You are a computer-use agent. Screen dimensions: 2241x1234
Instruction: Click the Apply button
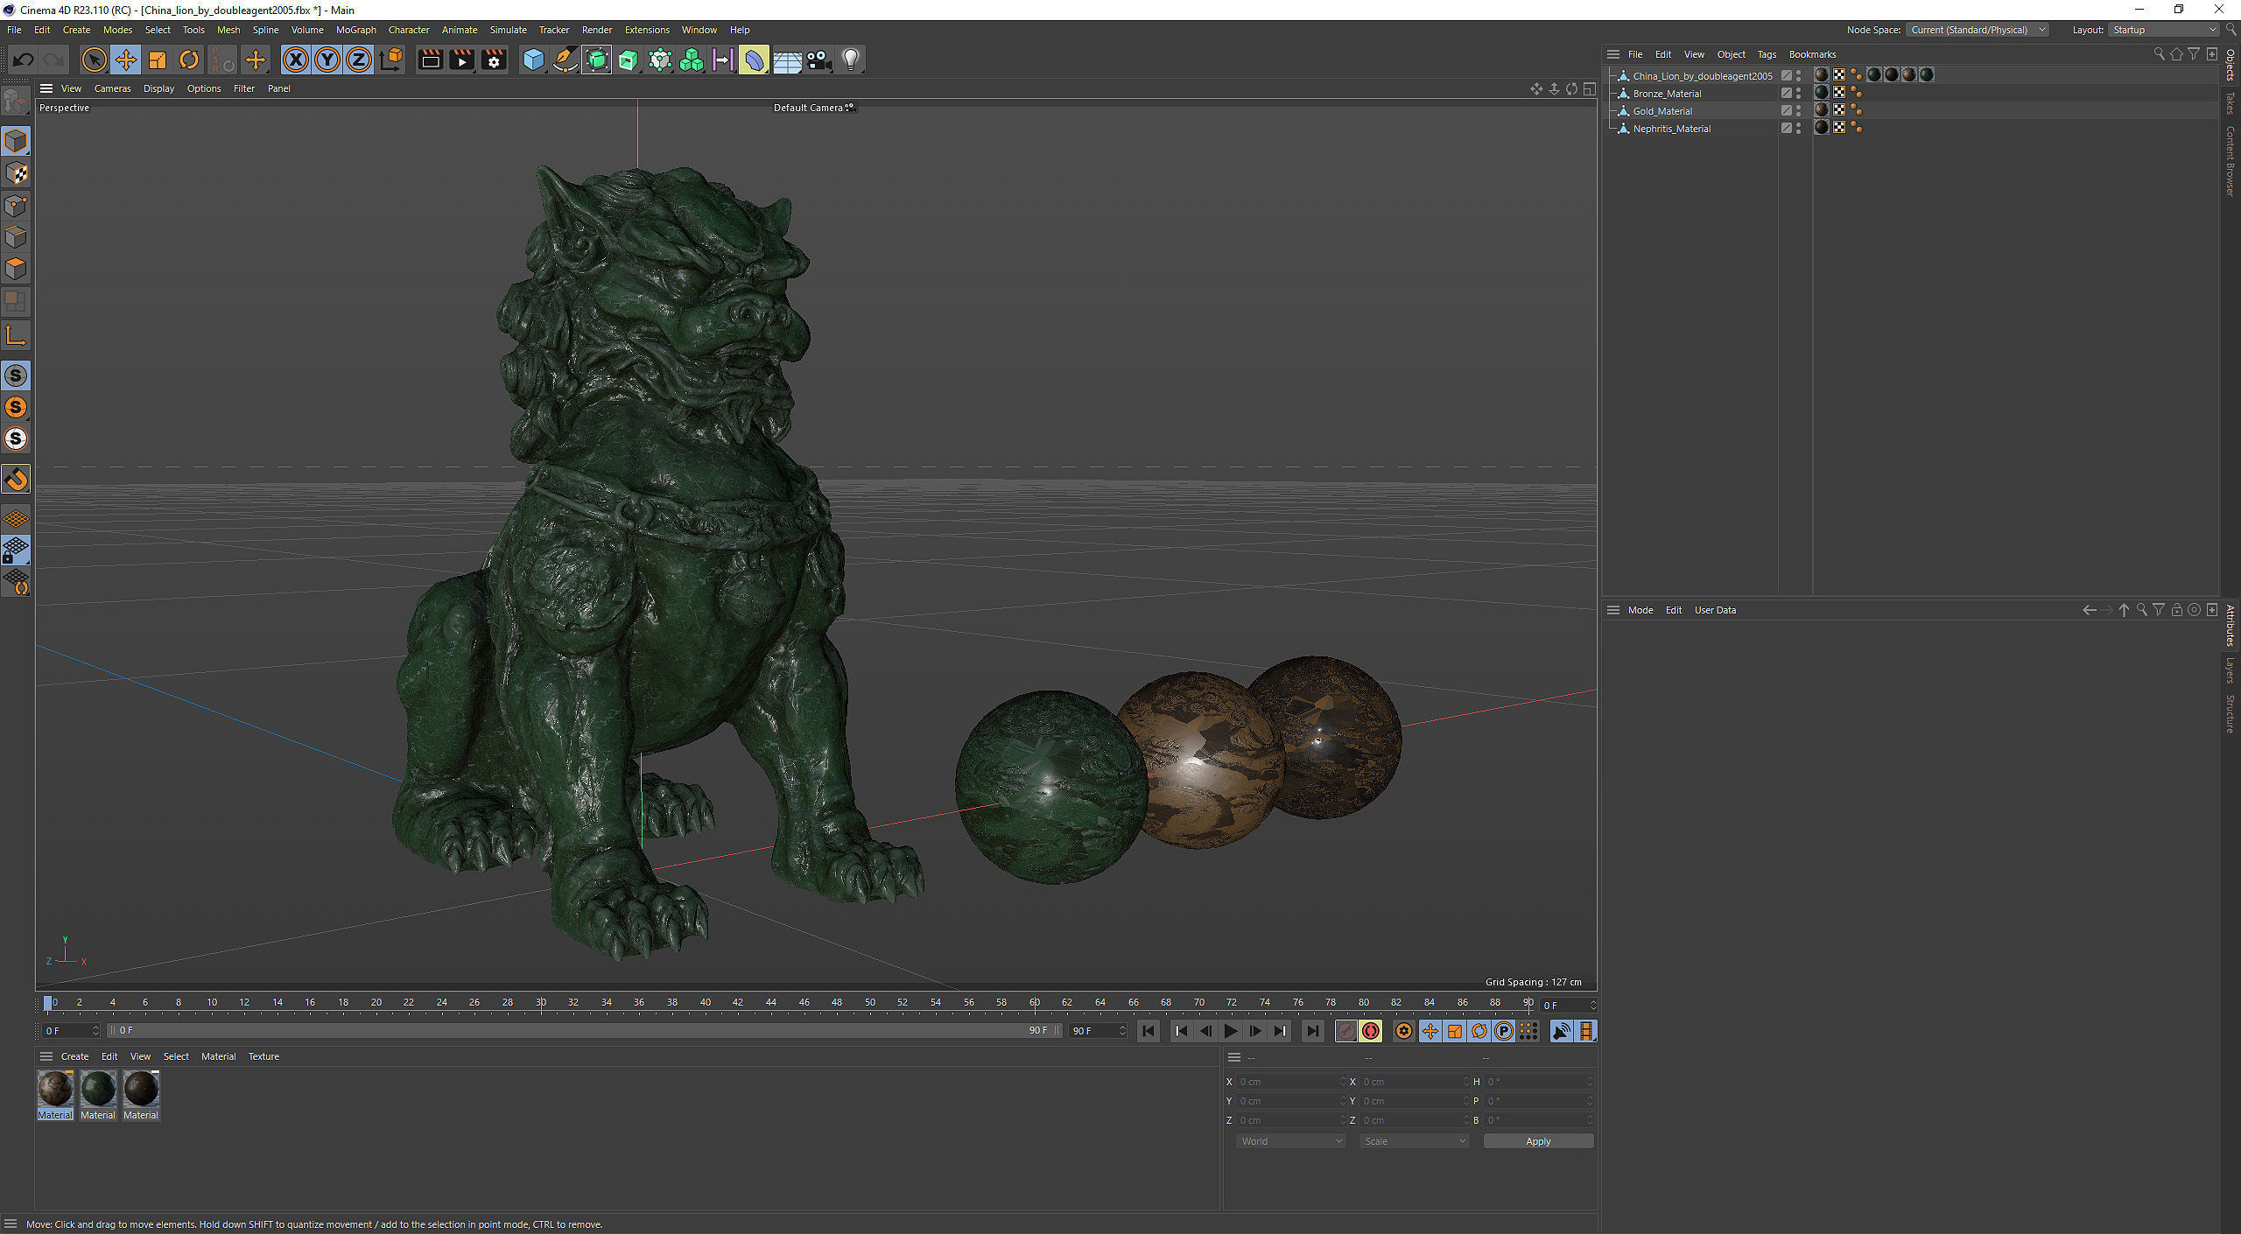(1537, 1141)
